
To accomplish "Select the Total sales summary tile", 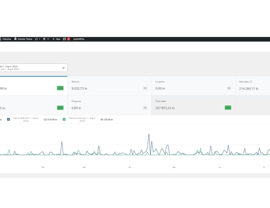I will 193,105.
